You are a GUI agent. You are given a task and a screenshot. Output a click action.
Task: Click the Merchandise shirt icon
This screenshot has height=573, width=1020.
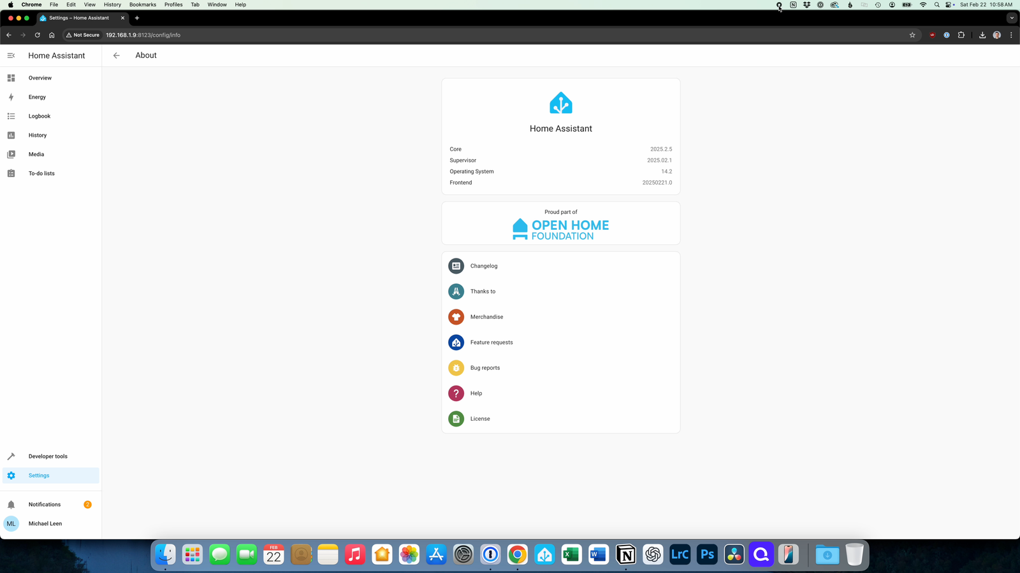tap(456, 317)
